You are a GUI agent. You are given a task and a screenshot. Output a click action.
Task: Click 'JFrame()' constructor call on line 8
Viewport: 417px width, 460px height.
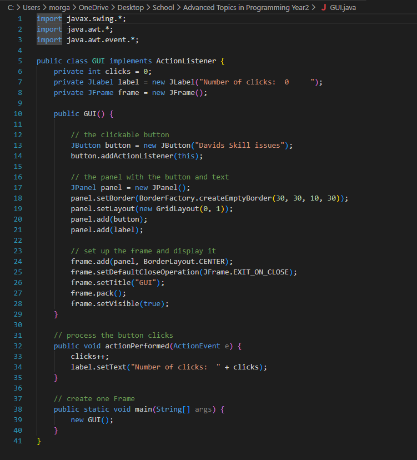pos(186,93)
